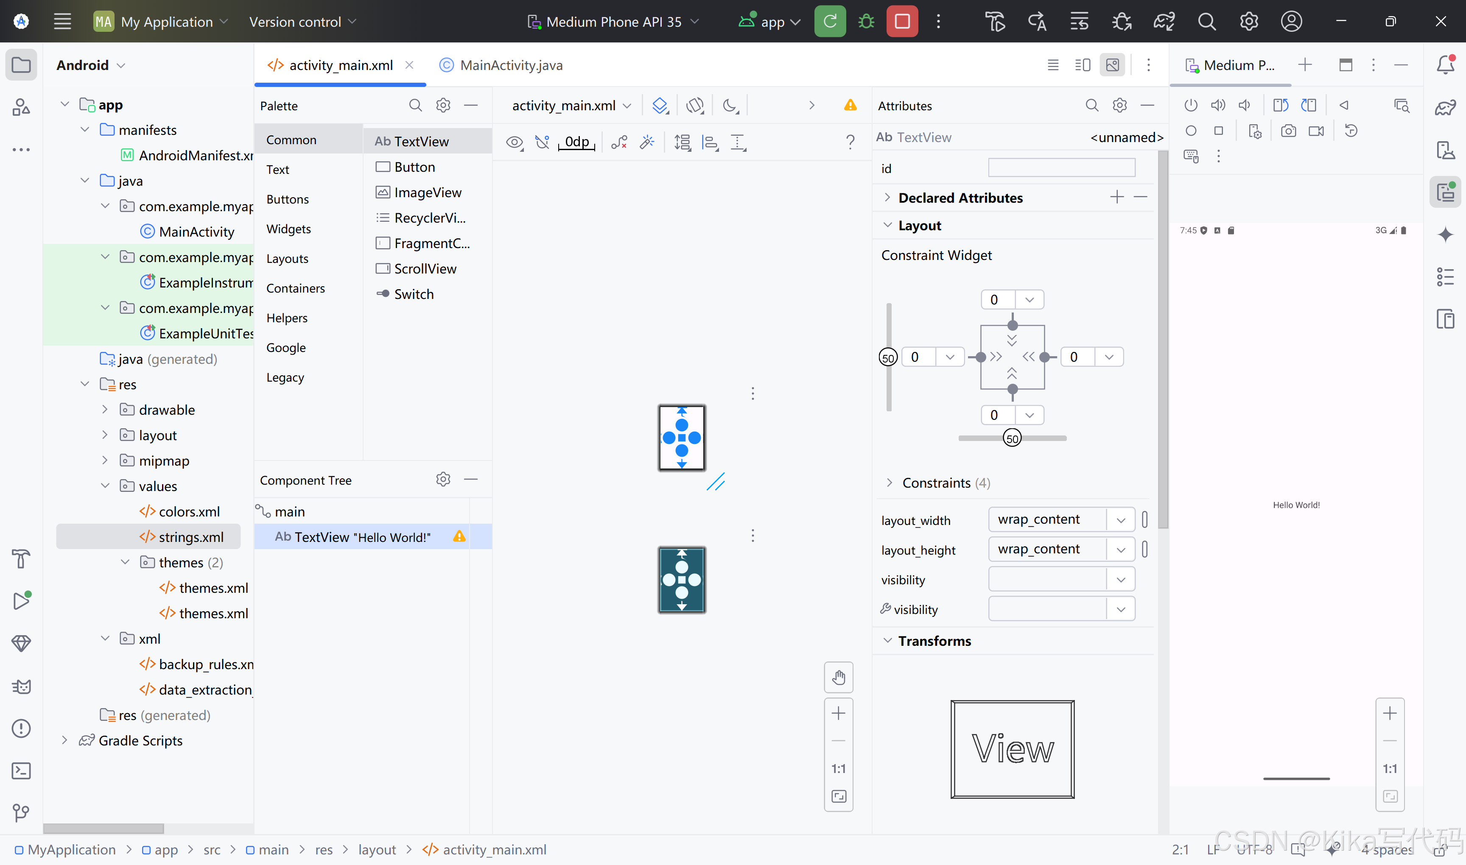
Task: Click the emulator screenshot camera icon
Action: 1288,131
